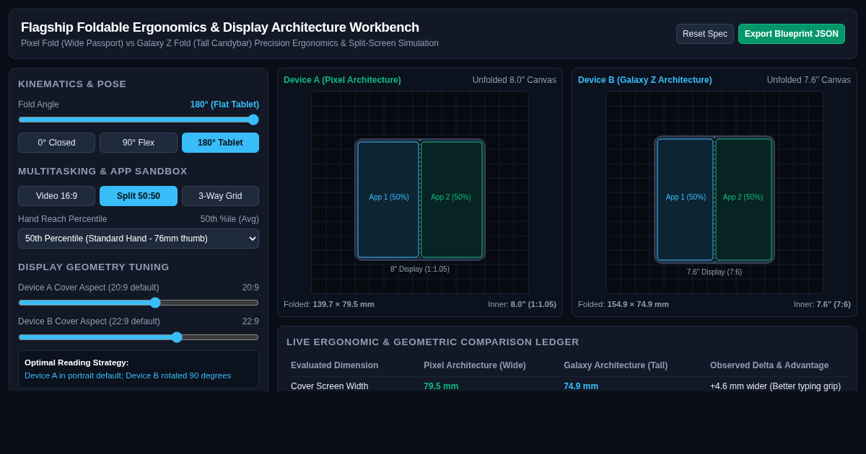866x454 pixels.
Task: Click Inner 8.0" (1:1.05) value
Action: 533,304
